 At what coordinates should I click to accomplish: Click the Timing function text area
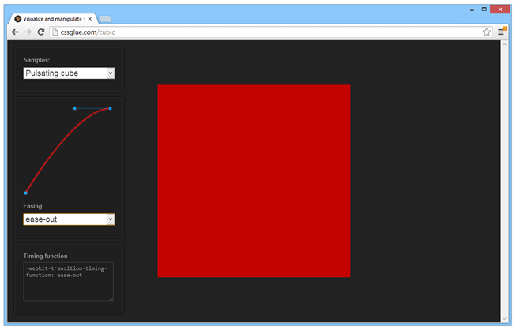69,281
